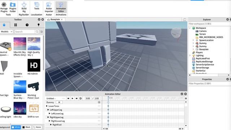Open Toolbox search filter options

click(42, 31)
